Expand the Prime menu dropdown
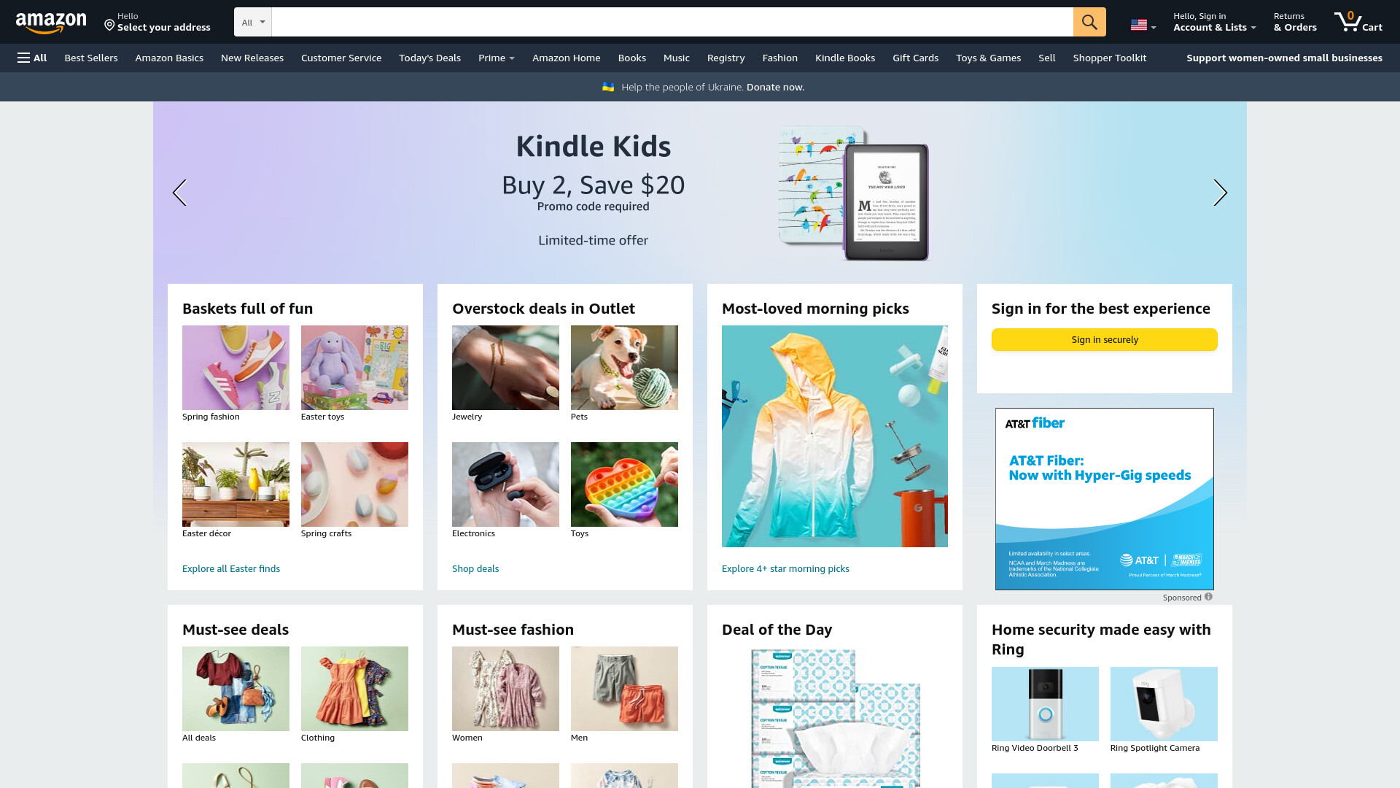The height and width of the screenshot is (788, 1400). (x=496, y=58)
